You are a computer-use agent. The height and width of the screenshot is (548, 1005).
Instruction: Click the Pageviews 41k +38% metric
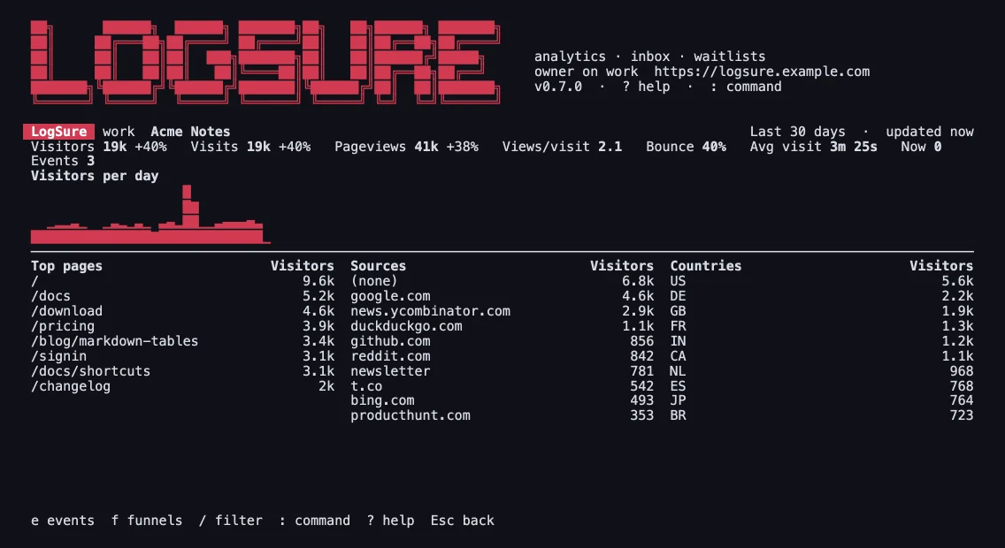point(406,147)
